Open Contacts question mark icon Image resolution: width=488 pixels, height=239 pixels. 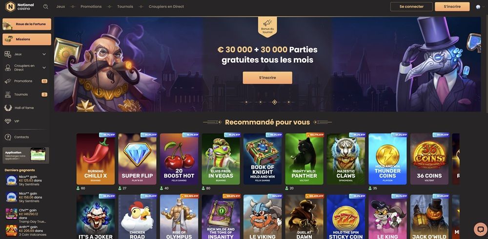(x=8, y=137)
